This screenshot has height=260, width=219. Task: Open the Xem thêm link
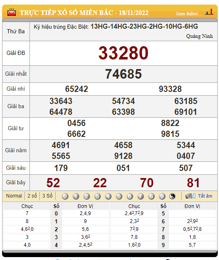pyautogui.click(x=189, y=14)
